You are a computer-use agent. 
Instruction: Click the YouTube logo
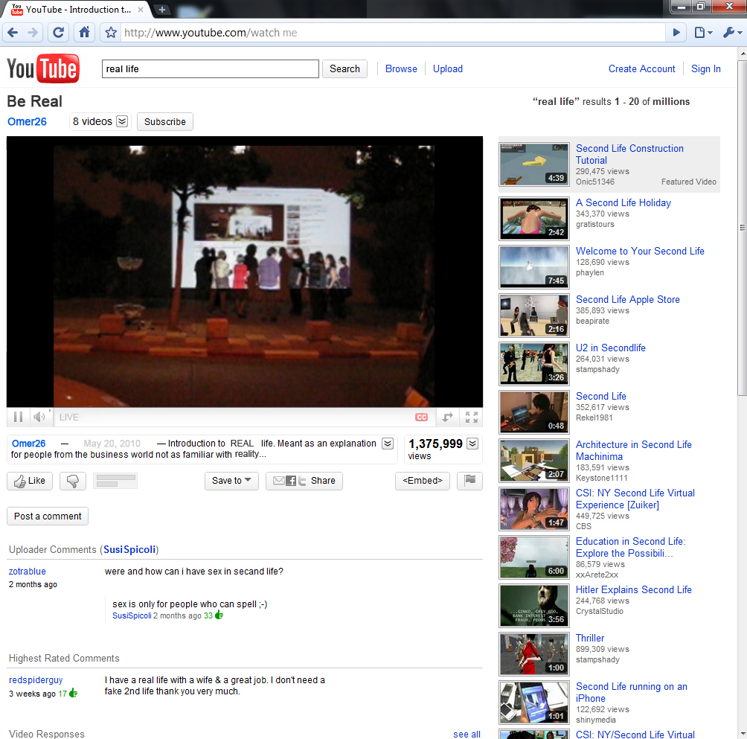point(43,68)
